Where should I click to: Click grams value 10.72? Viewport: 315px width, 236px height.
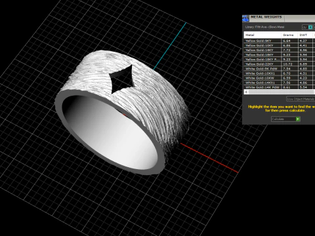(x=287, y=64)
